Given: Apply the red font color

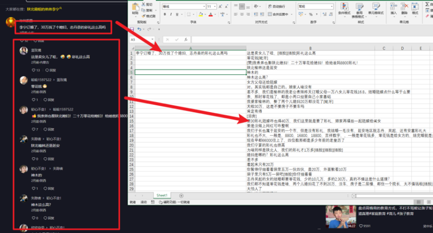Looking at the screenshot, I should [211, 14].
